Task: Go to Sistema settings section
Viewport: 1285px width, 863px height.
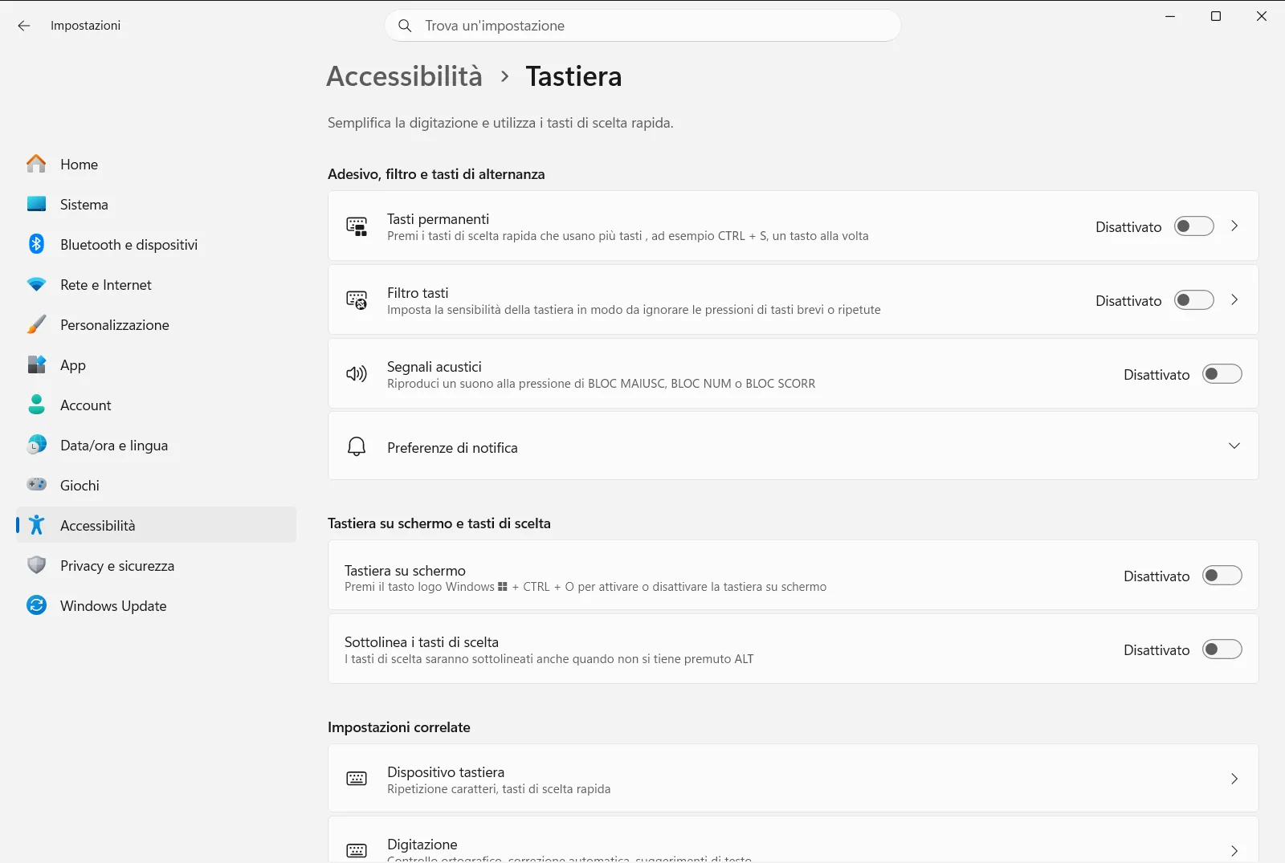Action: coord(156,204)
